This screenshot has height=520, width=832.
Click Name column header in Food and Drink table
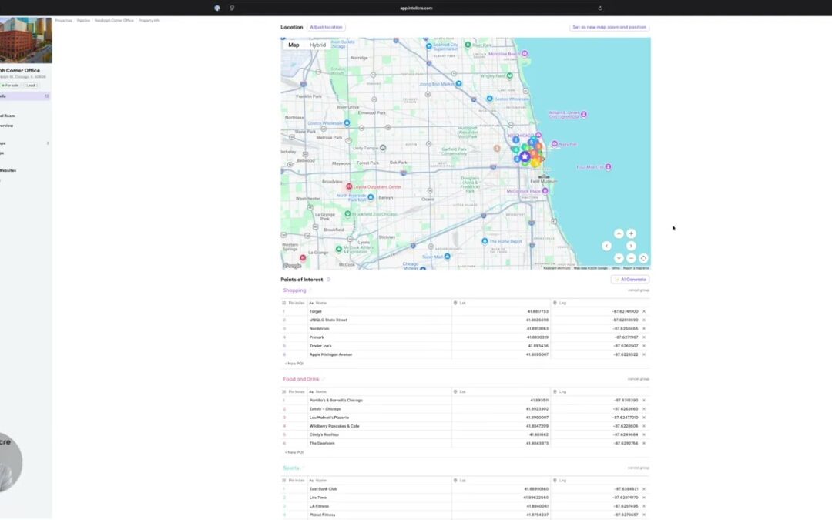point(379,391)
